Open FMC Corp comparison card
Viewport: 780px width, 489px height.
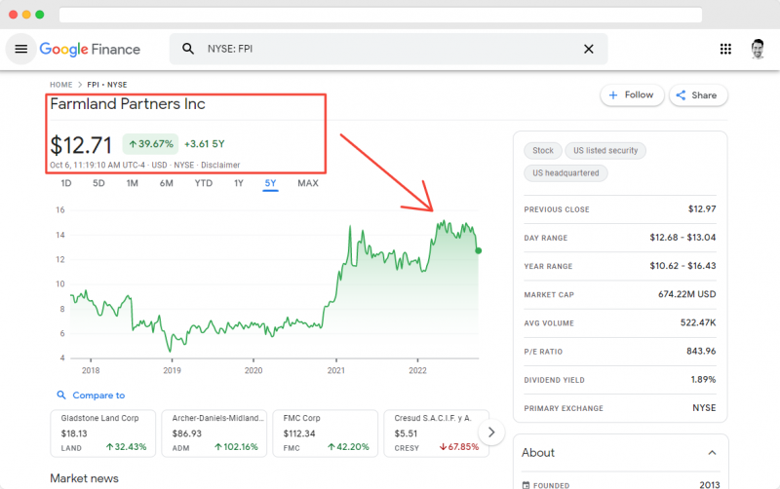[326, 433]
